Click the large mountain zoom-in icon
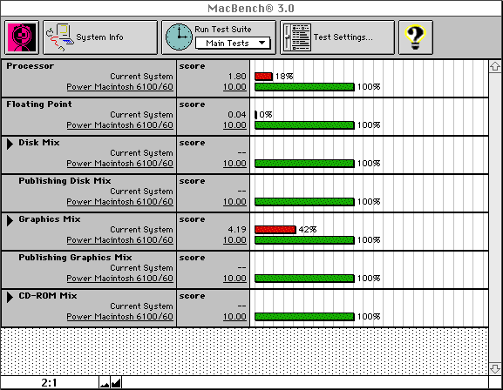Image resolution: width=503 pixels, height=390 pixels. (x=116, y=383)
